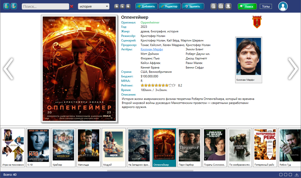Click into the Поиск... search field
This screenshot has width=301, height=178.
point(45,6)
